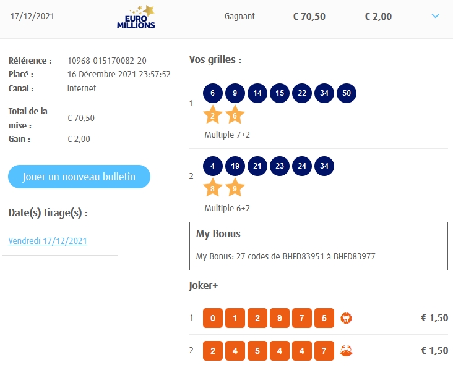453x373 pixels.
Task: Click the "Multiple 7+2" label
Action: coord(227,135)
